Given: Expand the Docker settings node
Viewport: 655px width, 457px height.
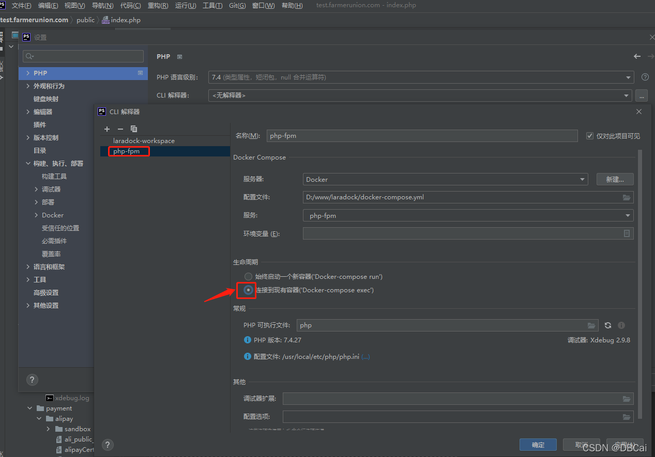Looking at the screenshot, I should (x=36, y=215).
